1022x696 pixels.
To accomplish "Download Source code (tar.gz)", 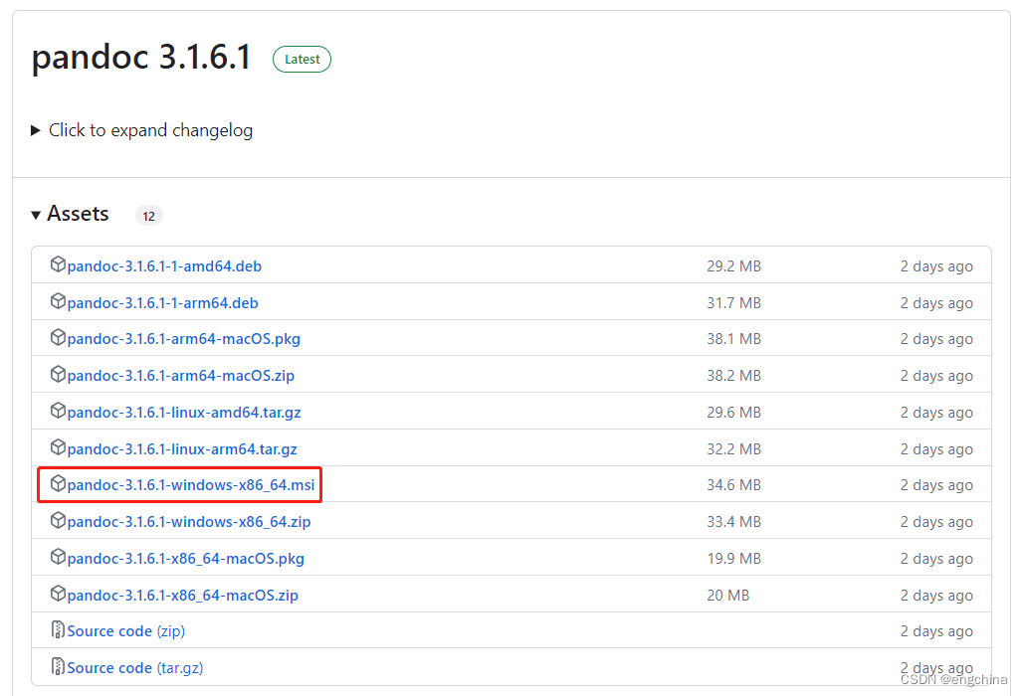I will click(x=135, y=668).
